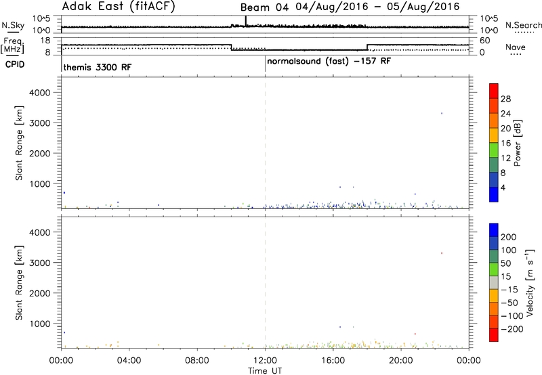Click the "2000" tick in the power panel

tap(39, 153)
